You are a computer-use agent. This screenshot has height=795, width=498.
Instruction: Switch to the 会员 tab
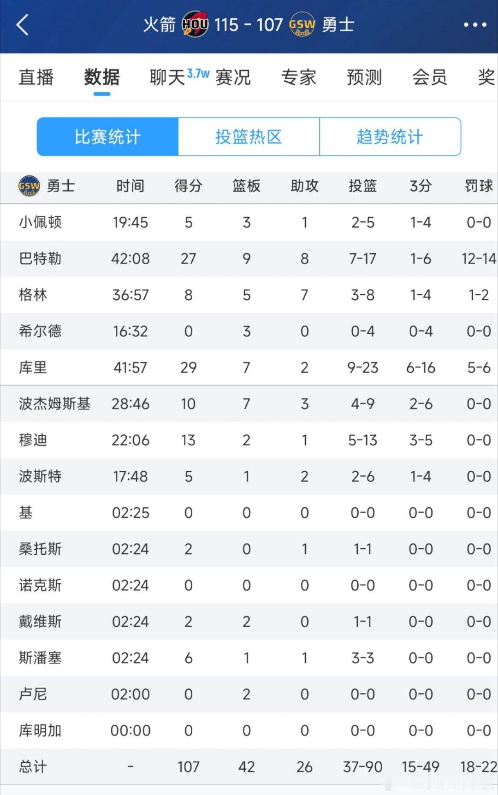[x=430, y=77]
